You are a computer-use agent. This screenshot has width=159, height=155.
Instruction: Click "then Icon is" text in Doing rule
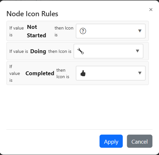point(60,51)
